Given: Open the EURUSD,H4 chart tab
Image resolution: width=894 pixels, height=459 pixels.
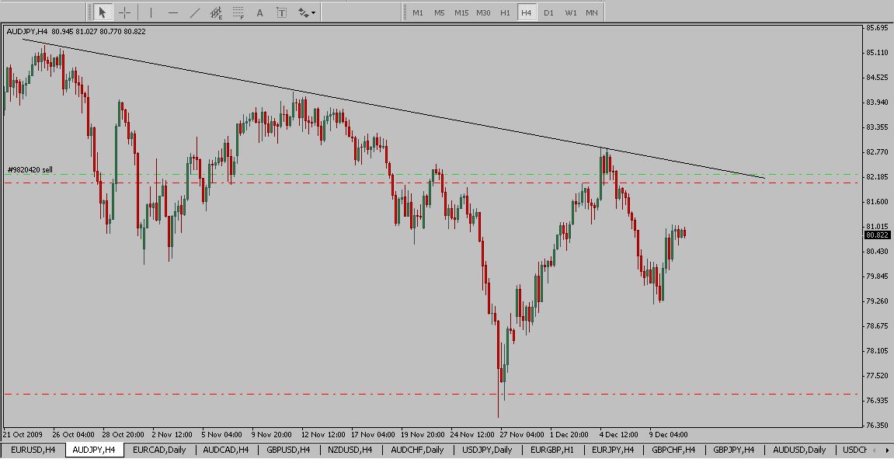Looking at the screenshot, I should pyautogui.click(x=33, y=450).
